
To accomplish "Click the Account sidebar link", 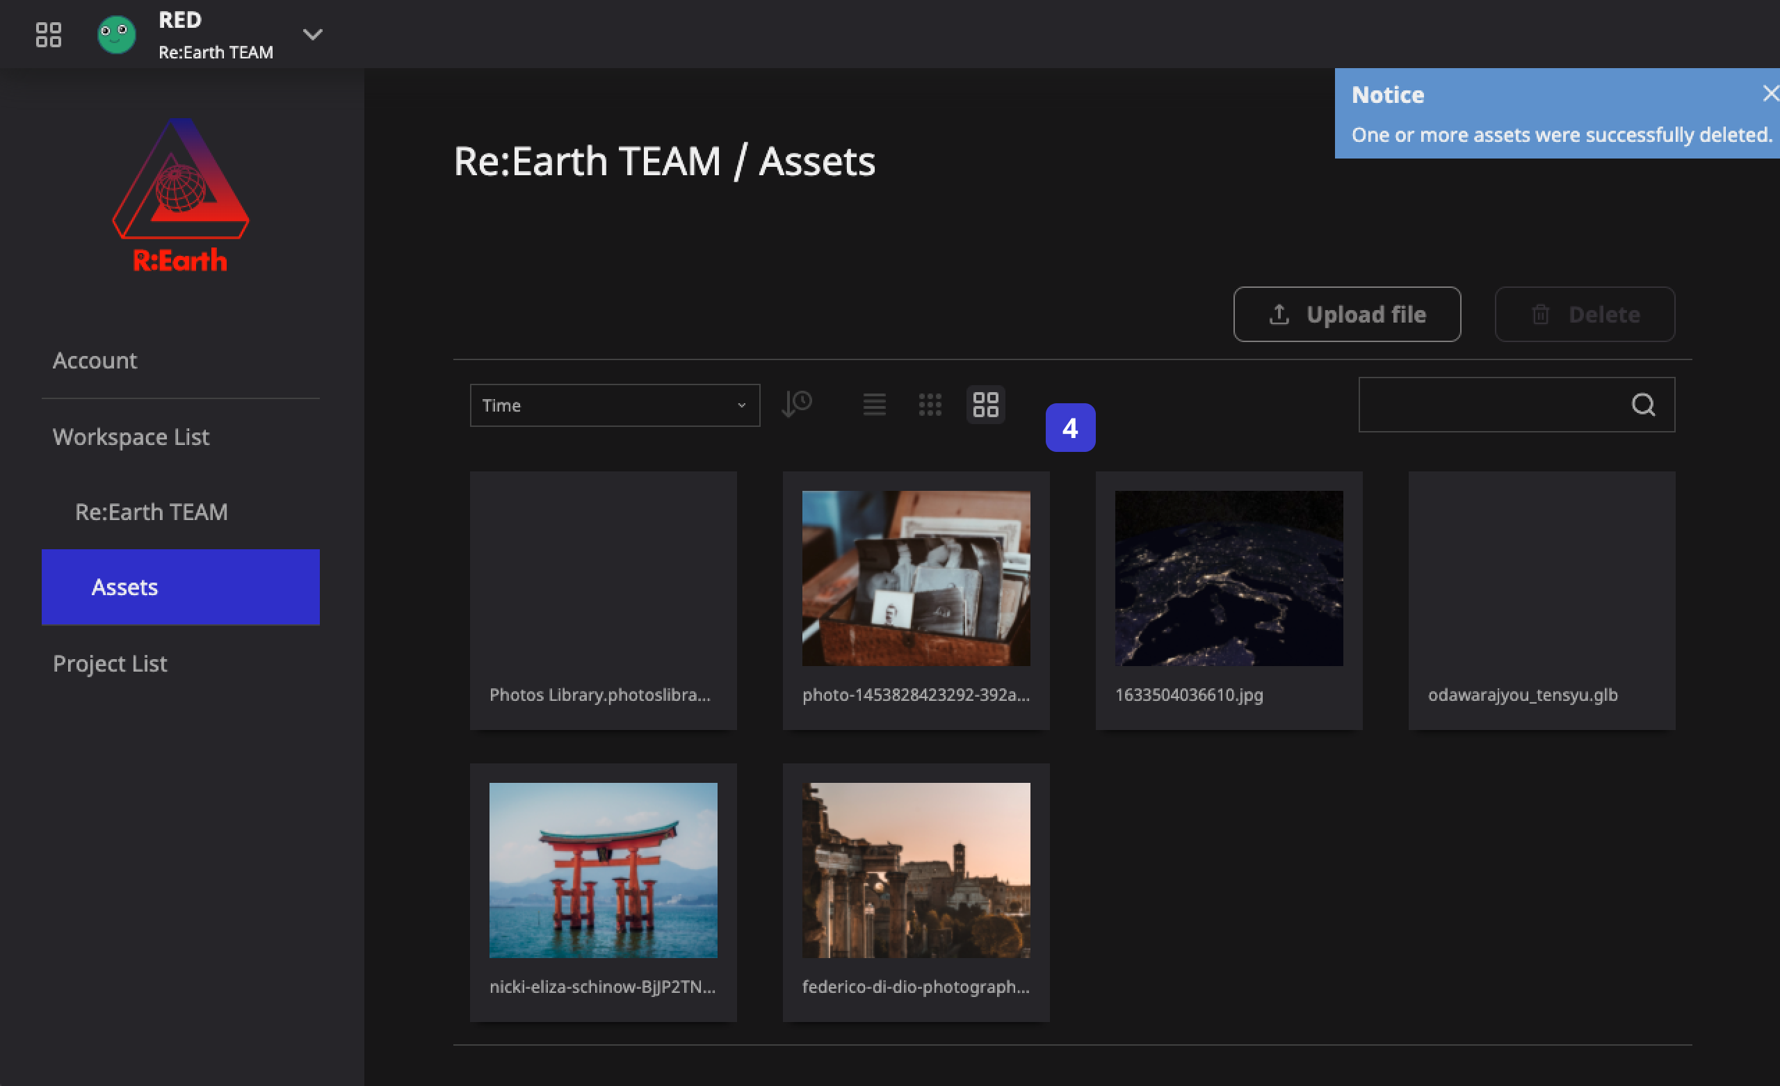I will [95, 360].
